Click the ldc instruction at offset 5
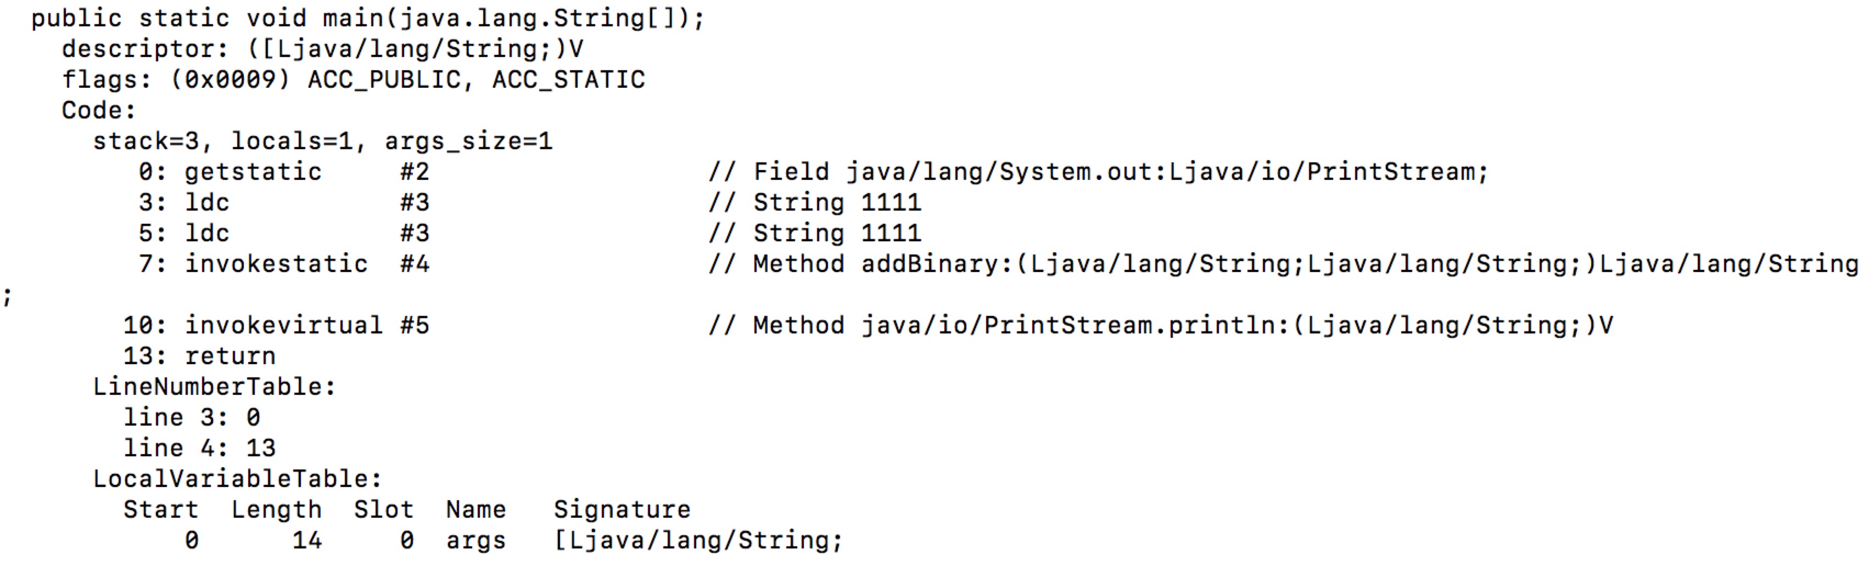Screen dimensions: 1869x566 pos(207,233)
